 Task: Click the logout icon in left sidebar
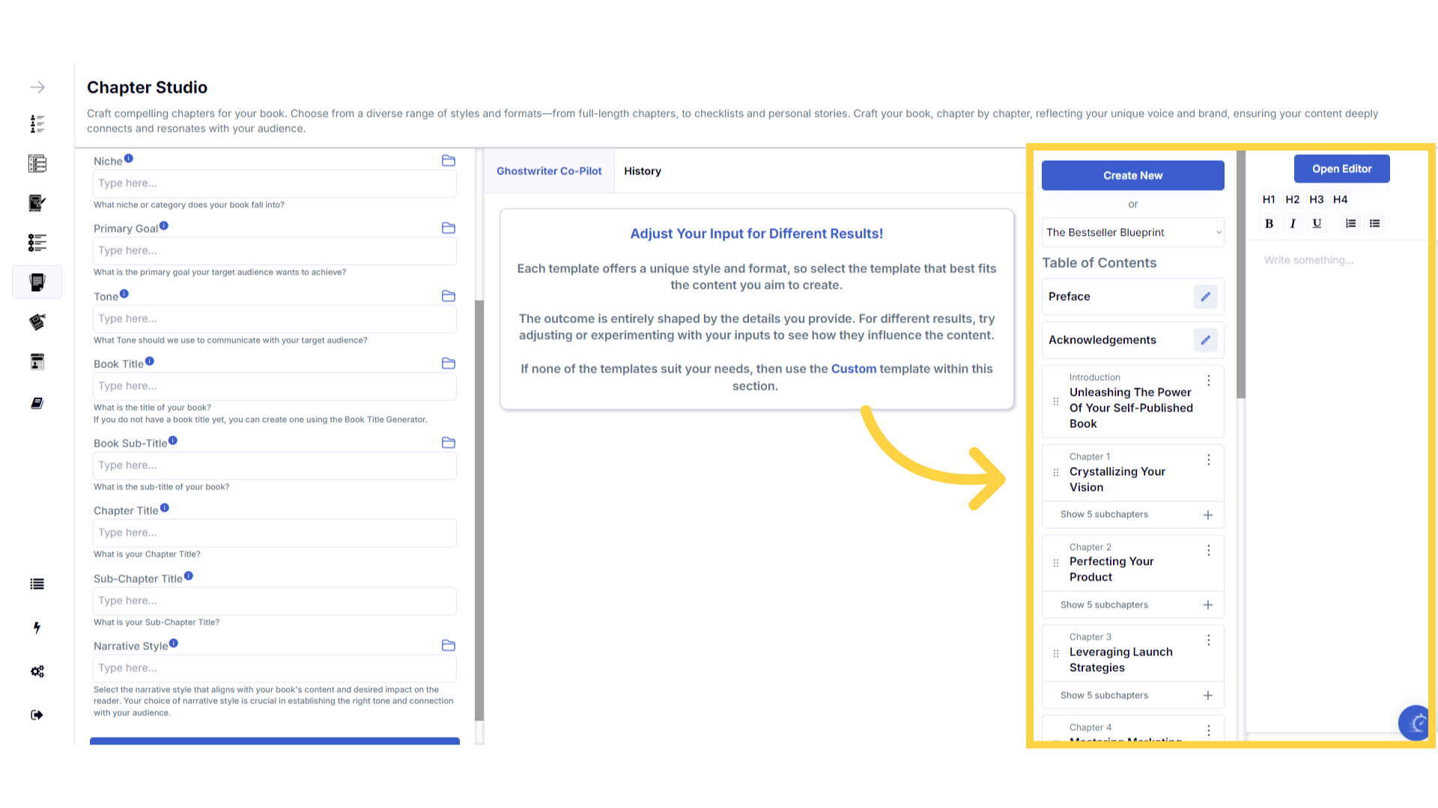coord(37,715)
